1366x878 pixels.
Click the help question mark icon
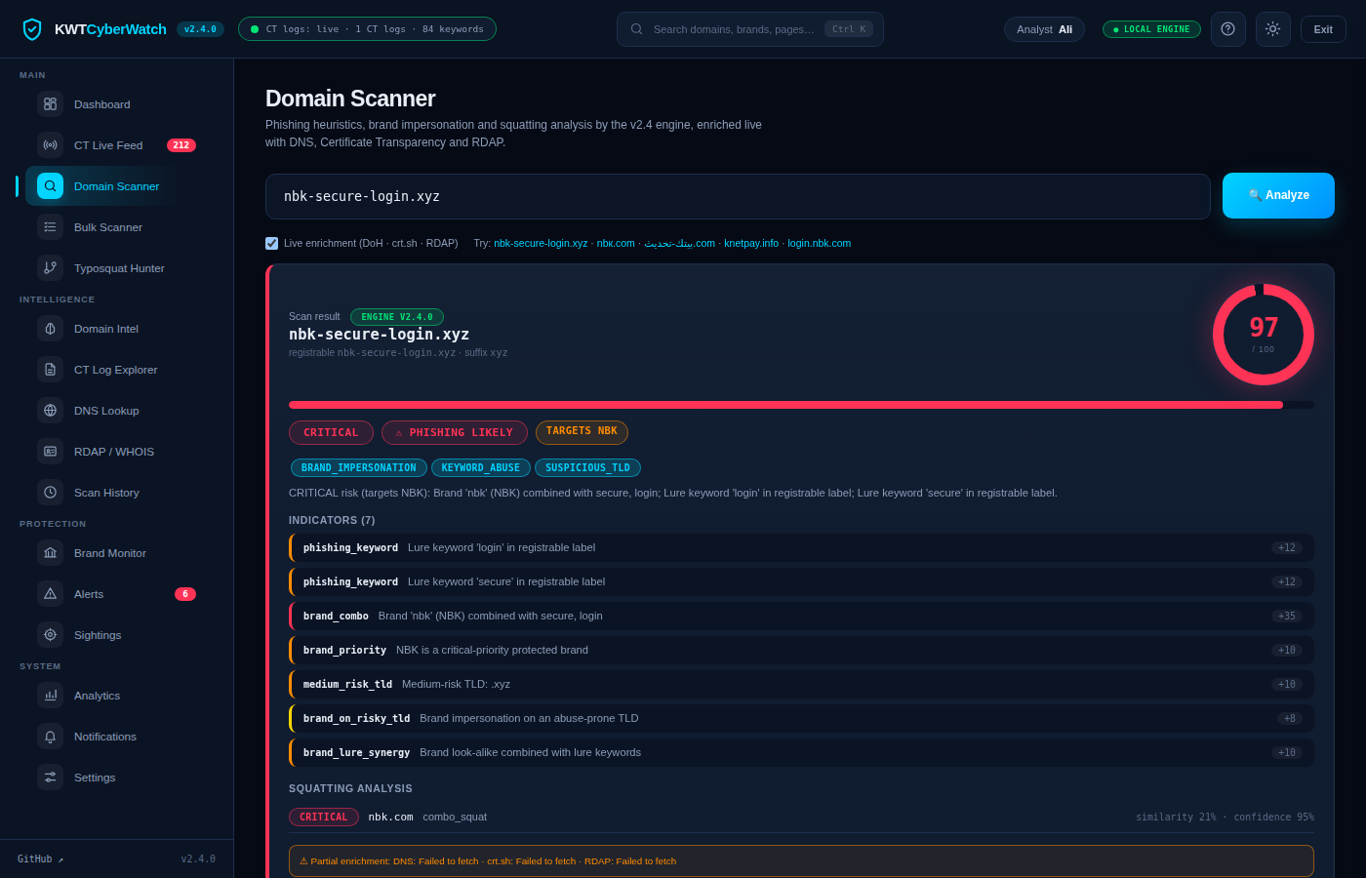point(1228,29)
